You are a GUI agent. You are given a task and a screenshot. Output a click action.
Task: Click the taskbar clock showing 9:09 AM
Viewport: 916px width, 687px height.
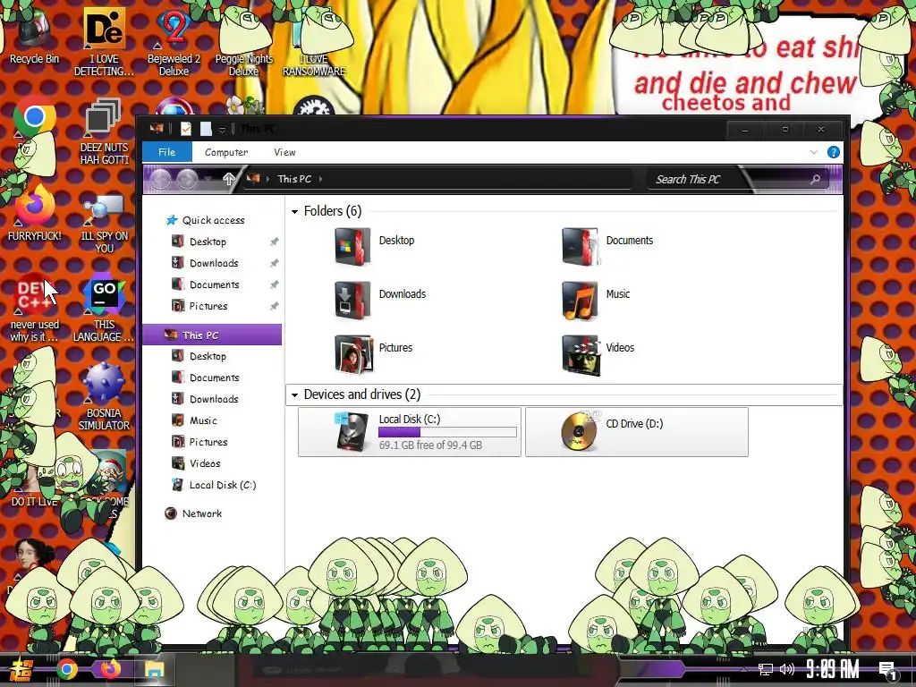tap(832, 669)
